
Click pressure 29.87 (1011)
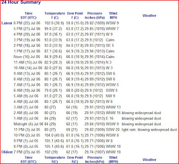[x=95, y=34]
